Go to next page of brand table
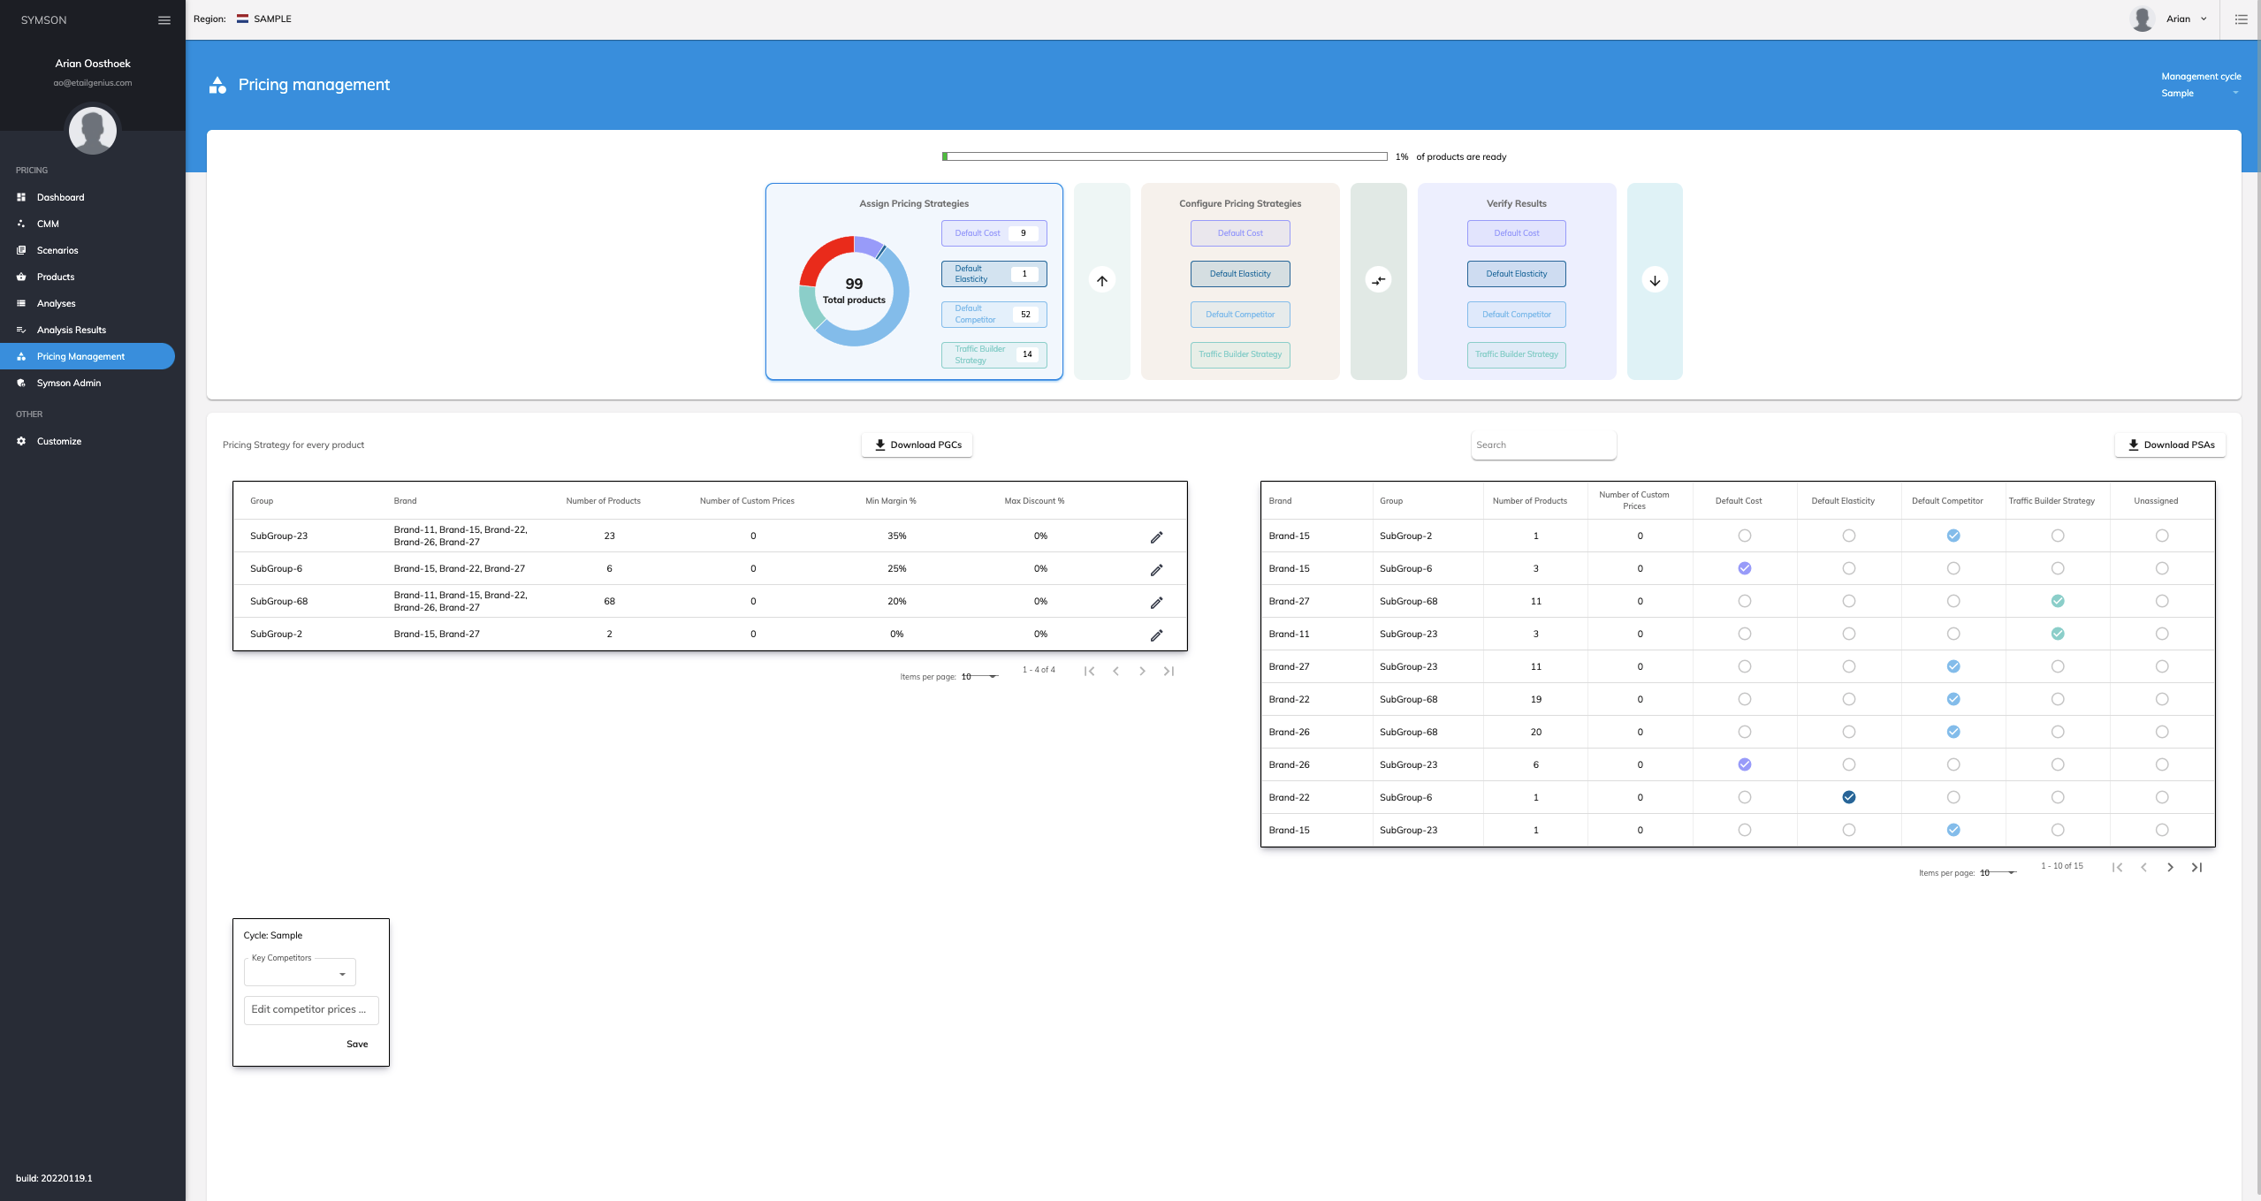2261x1201 pixels. [x=2170, y=868]
